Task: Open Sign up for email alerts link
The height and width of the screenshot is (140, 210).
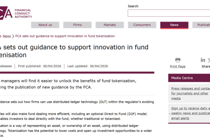Action: coord(190,113)
